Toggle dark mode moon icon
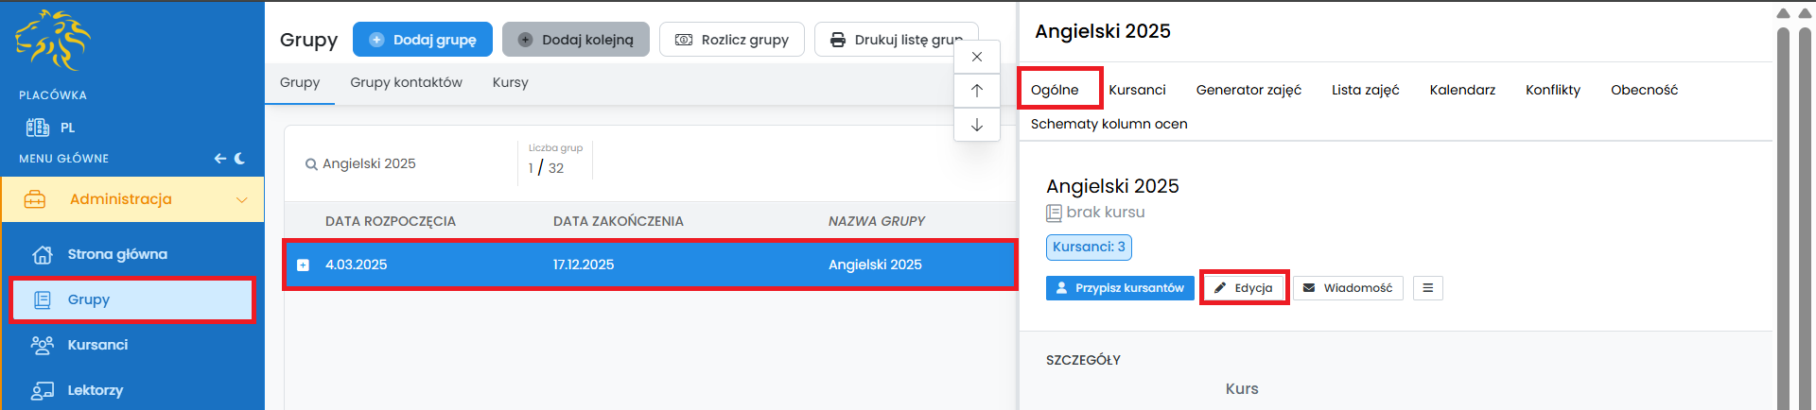Image resolution: width=1816 pixels, height=410 pixels. 239,159
